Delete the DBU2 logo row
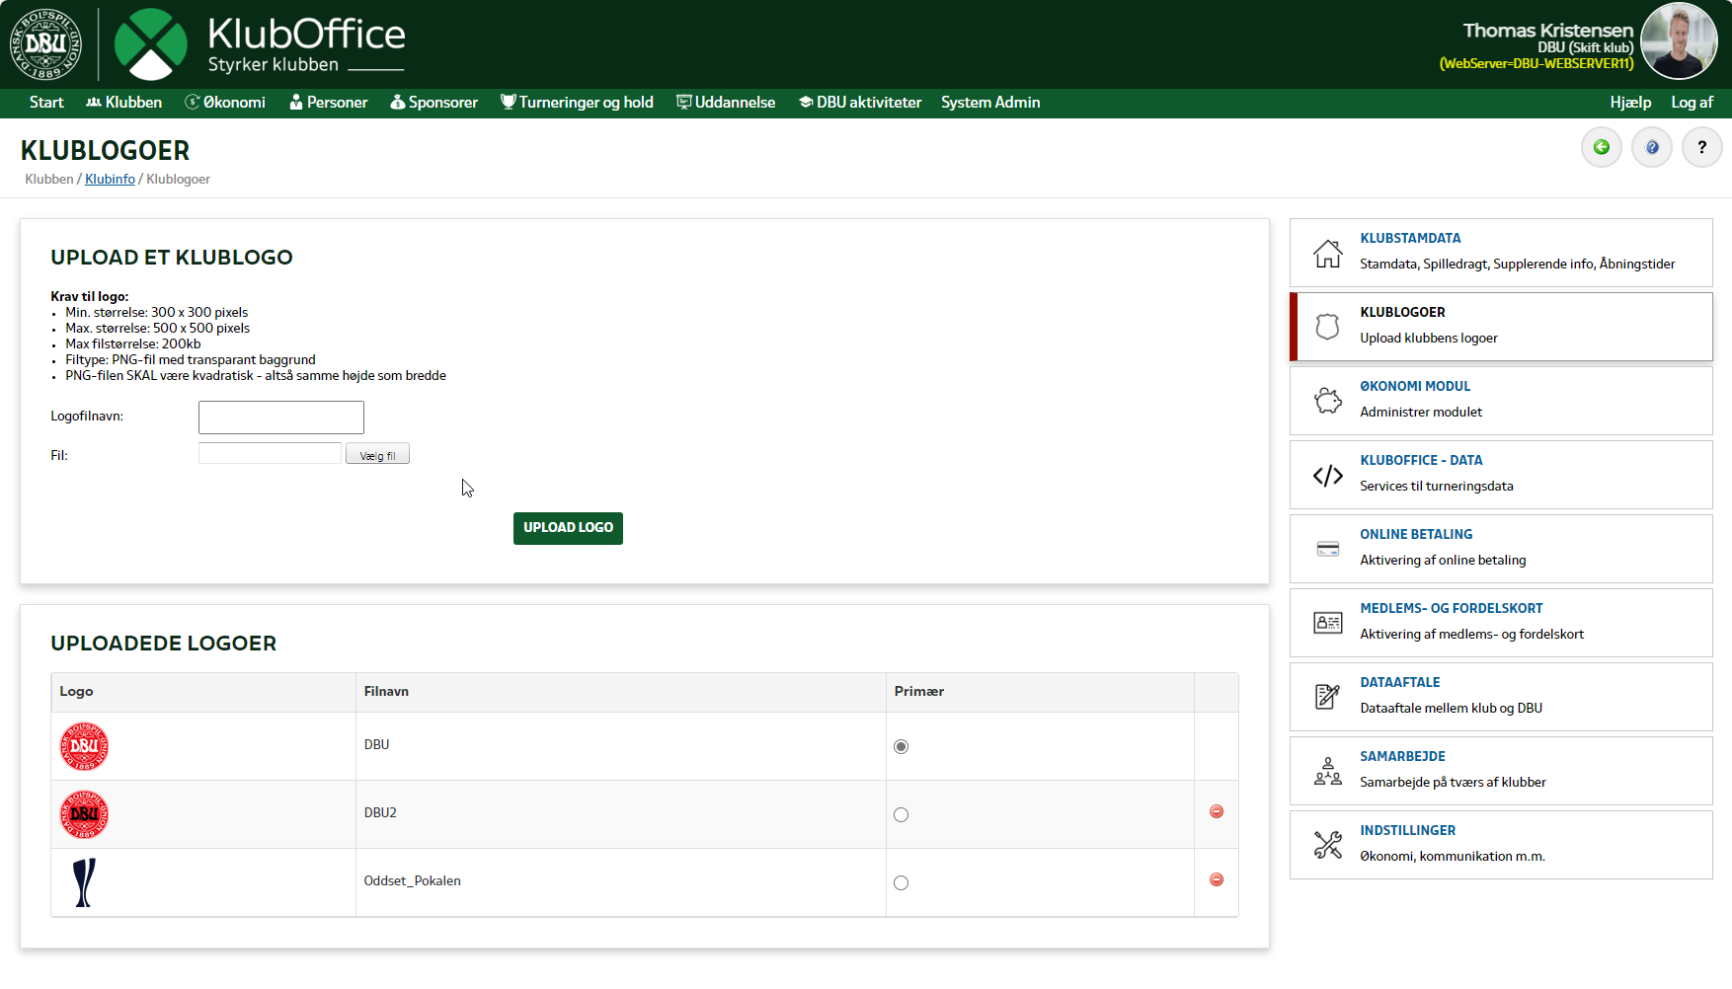Screen dimensions: 1732x989 pyautogui.click(x=1217, y=811)
